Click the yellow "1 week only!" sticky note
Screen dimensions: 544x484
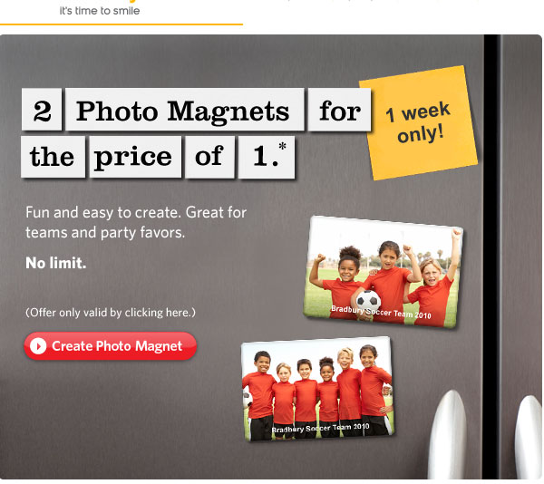click(x=418, y=122)
